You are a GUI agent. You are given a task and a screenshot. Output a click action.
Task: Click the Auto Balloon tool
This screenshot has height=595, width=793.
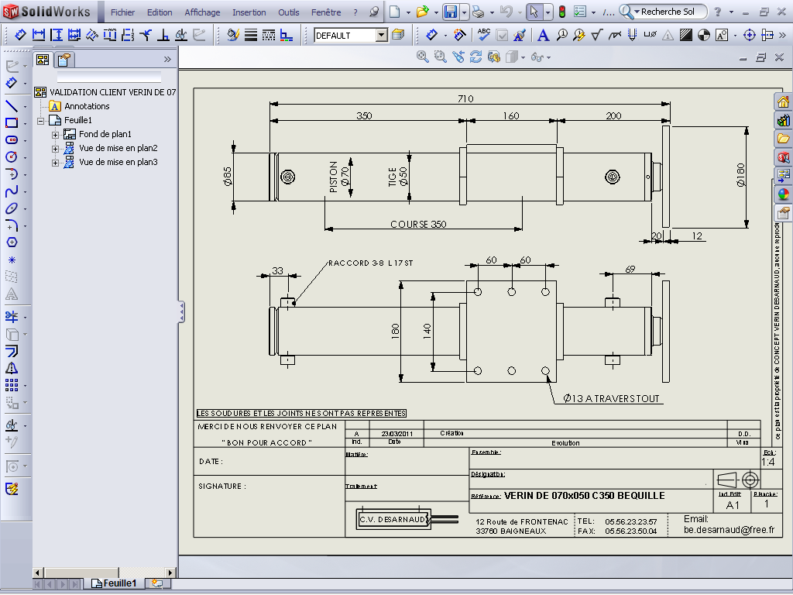pyautogui.click(x=579, y=35)
